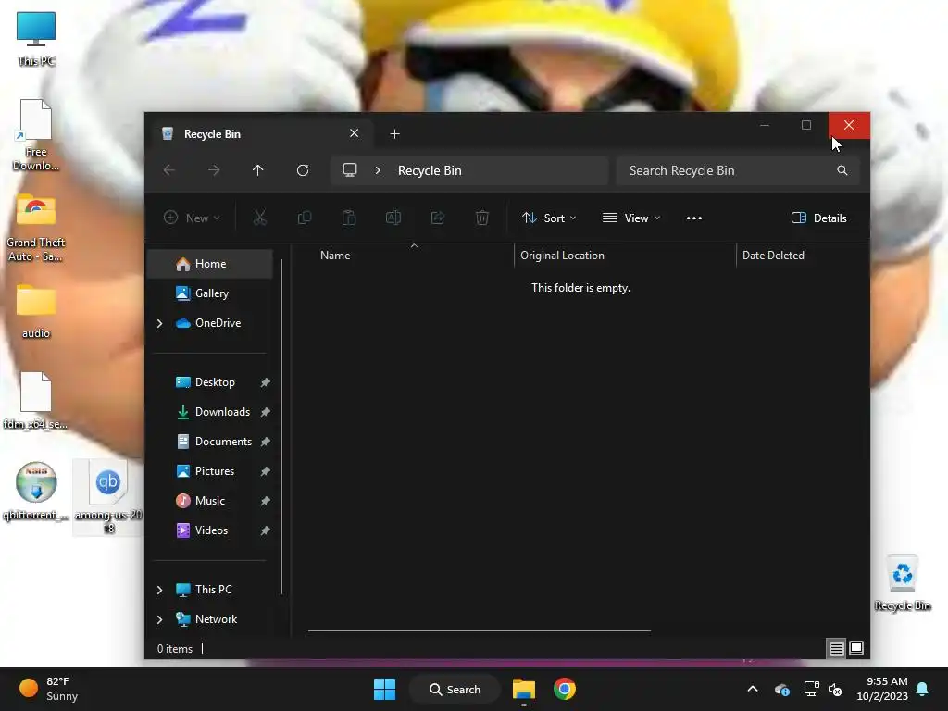Viewport: 948px width, 711px height.
Task: Switch to large thumbnails view icon
Action: [856, 649]
